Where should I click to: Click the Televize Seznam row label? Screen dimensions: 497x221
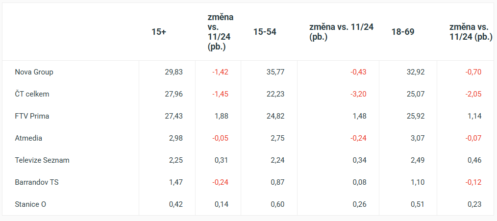click(x=42, y=160)
